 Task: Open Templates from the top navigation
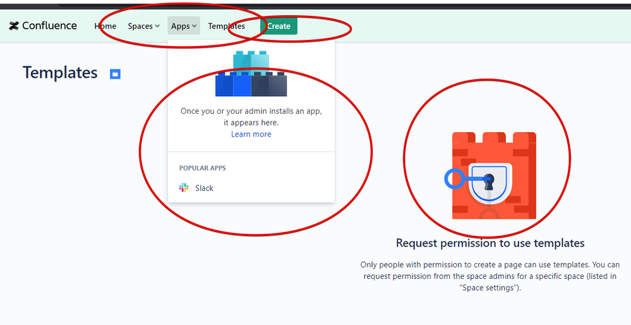point(226,26)
